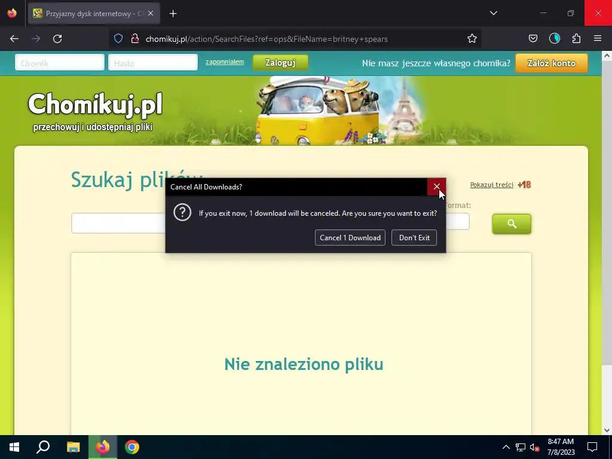612x459 pixels.
Task: Click the blue circular toolbar icon beside Pocket
Action: coord(554,39)
